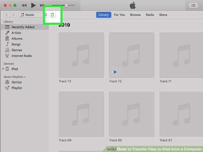
Task: Adjust the volume slider knob
Action: pyautogui.click(x=66, y=5)
